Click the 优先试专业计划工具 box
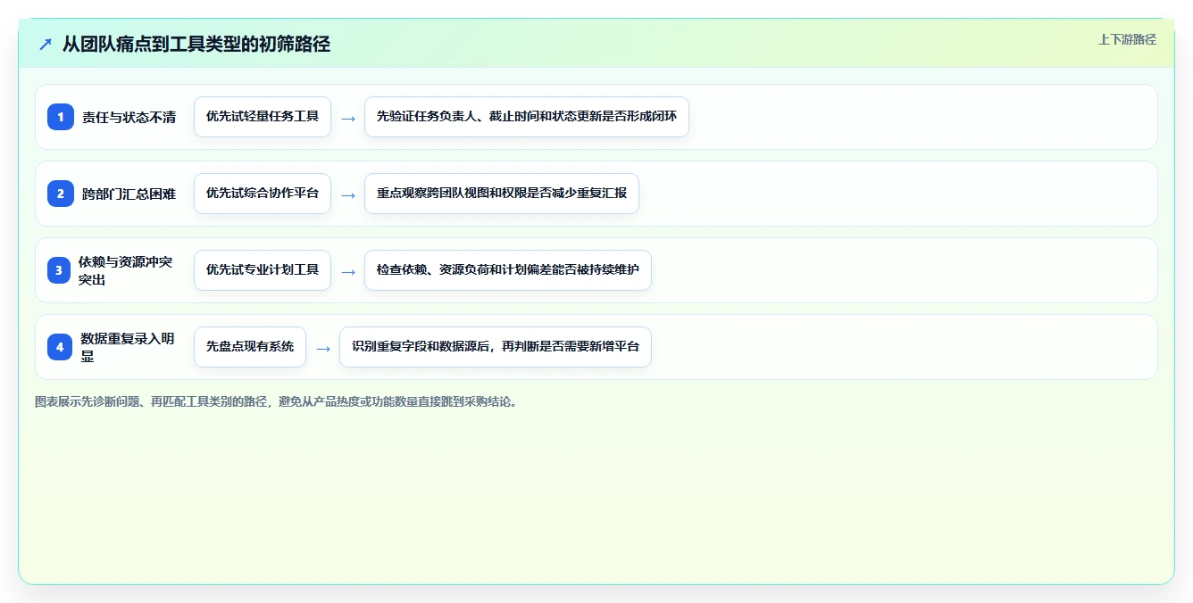 pyautogui.click(x=263, y=270)
